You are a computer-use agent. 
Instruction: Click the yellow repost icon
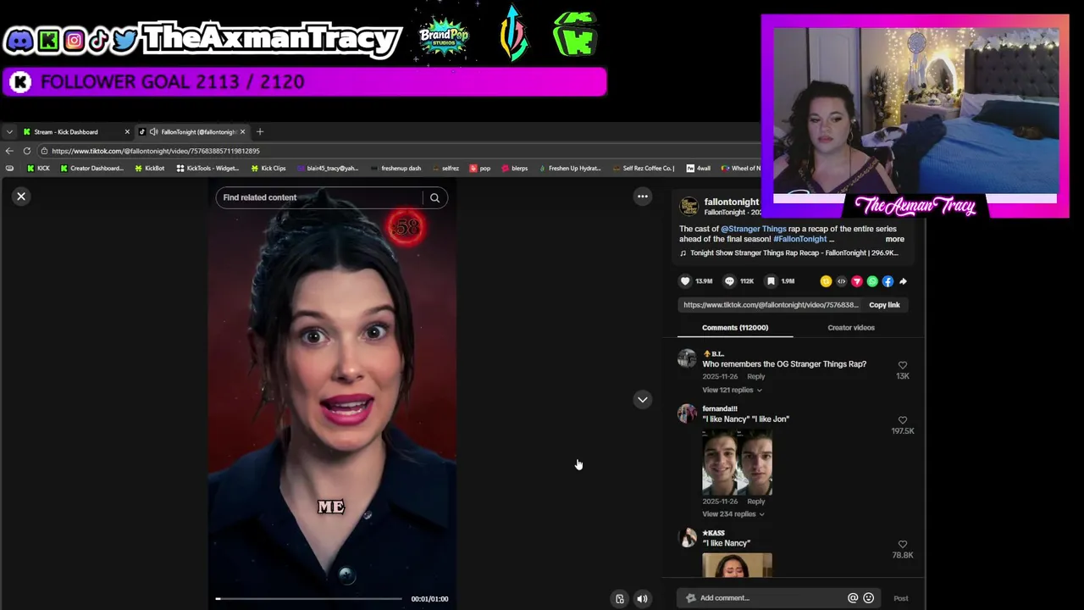pos(826,281)
